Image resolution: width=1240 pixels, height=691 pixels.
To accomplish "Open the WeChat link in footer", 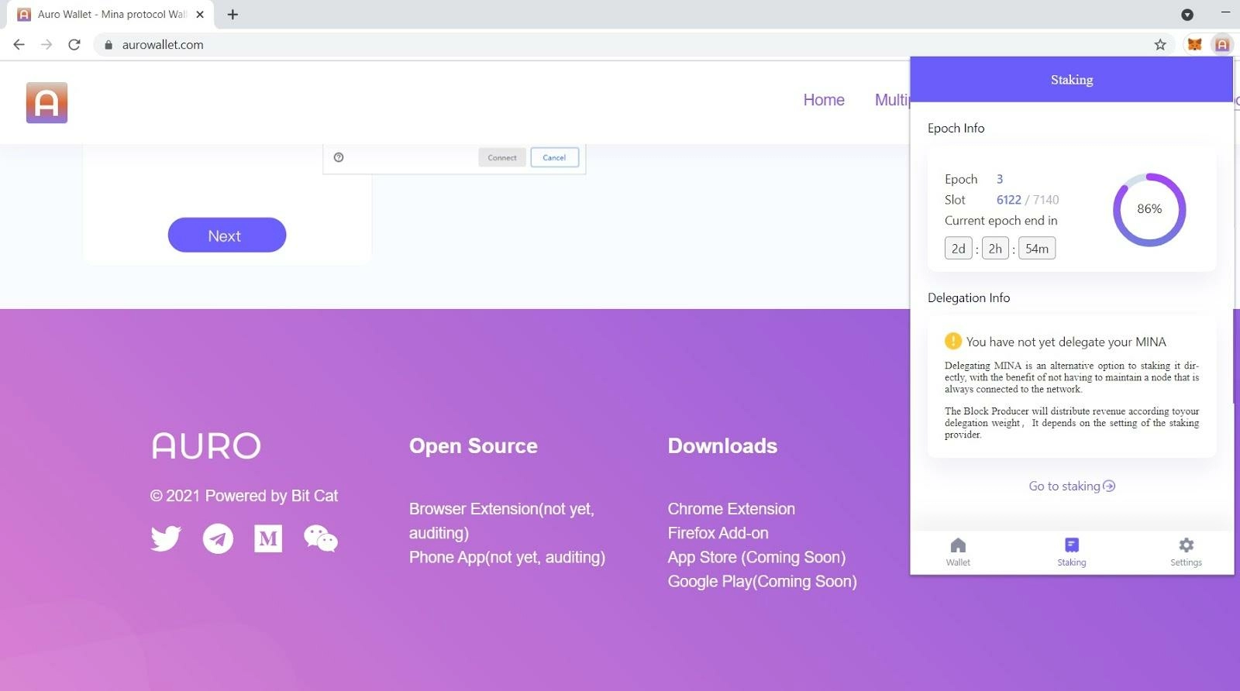I will [321, 538].
